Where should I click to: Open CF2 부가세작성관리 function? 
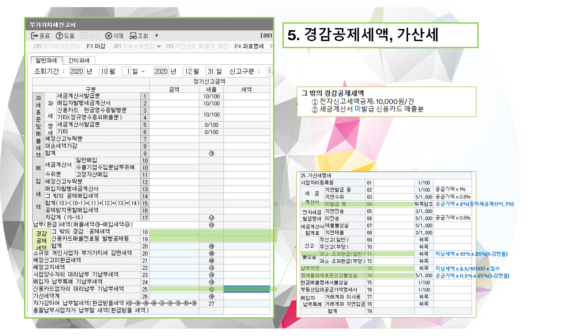pos(57,46)
